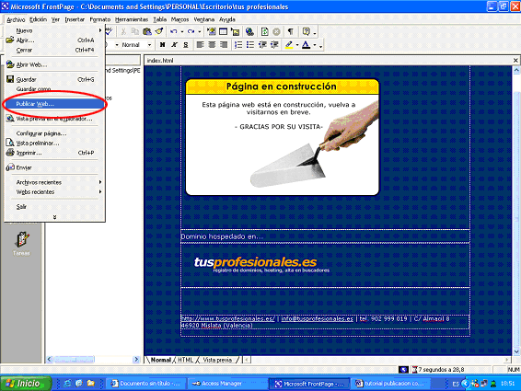Viewport: 521px width, 391px height.
Task: Click the Insert Picture from File icon
Action: pos(236,31)
